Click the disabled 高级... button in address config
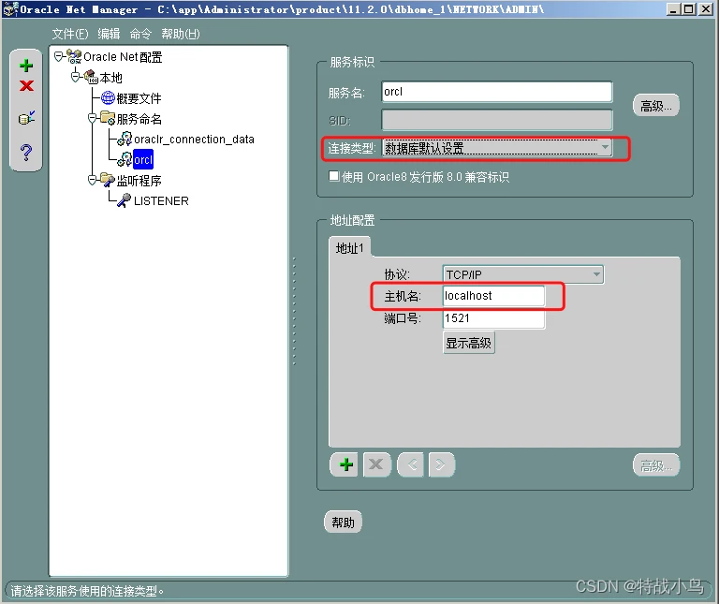 click(x=655, y=465)
